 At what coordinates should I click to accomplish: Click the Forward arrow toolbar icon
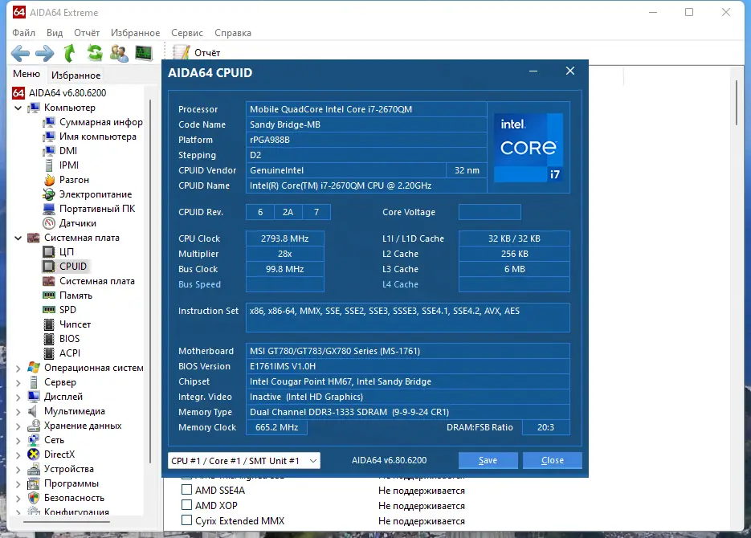coord(44,53)
